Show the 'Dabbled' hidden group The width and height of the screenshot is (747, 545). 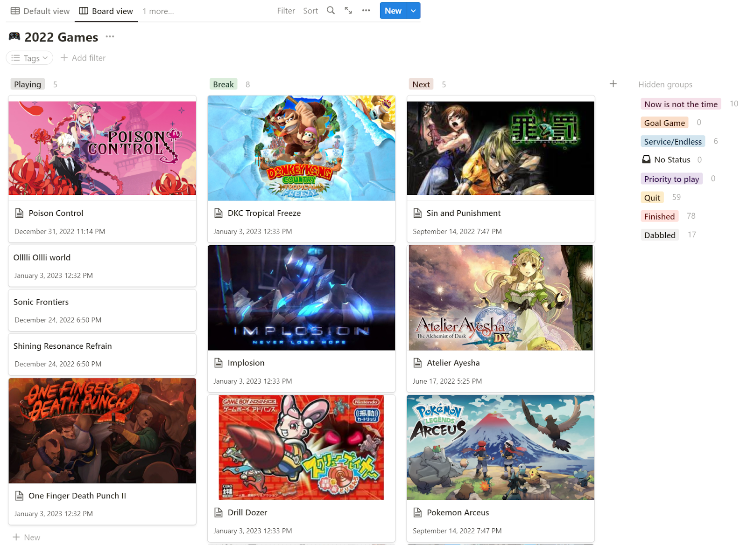(x=660, y=235)
